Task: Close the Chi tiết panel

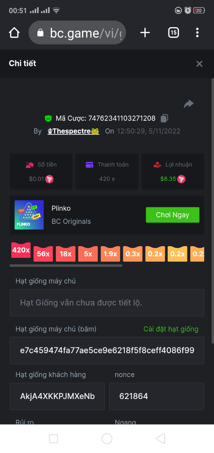Action: (199, 64)
